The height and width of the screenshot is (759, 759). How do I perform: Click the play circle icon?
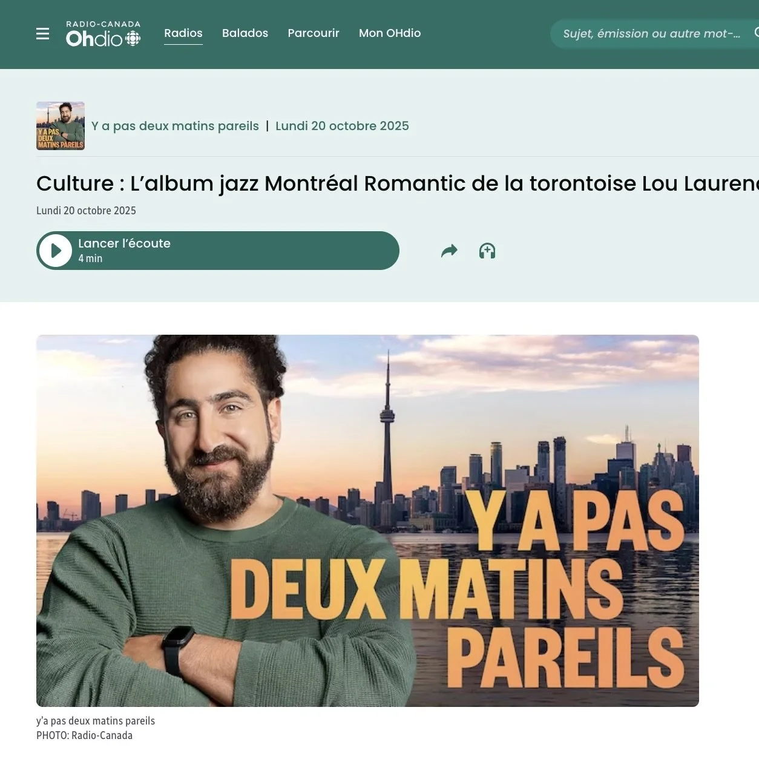(56, 251)
